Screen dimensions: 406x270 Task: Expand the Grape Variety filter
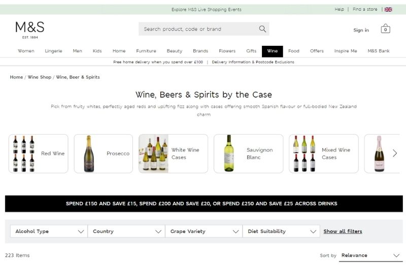204,231
